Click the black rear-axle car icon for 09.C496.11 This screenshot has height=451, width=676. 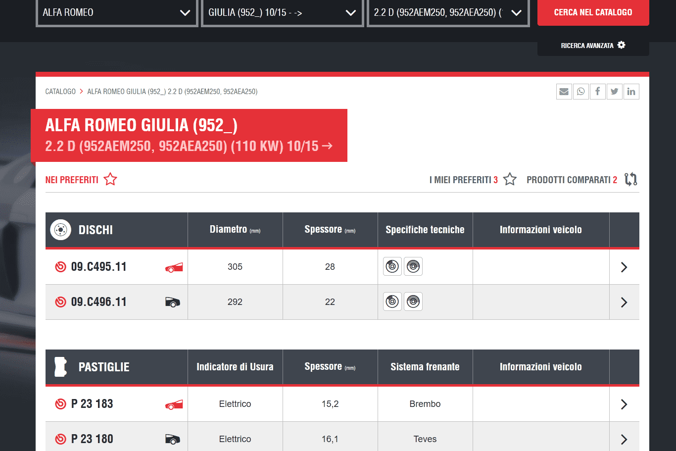tap(173, 302)
